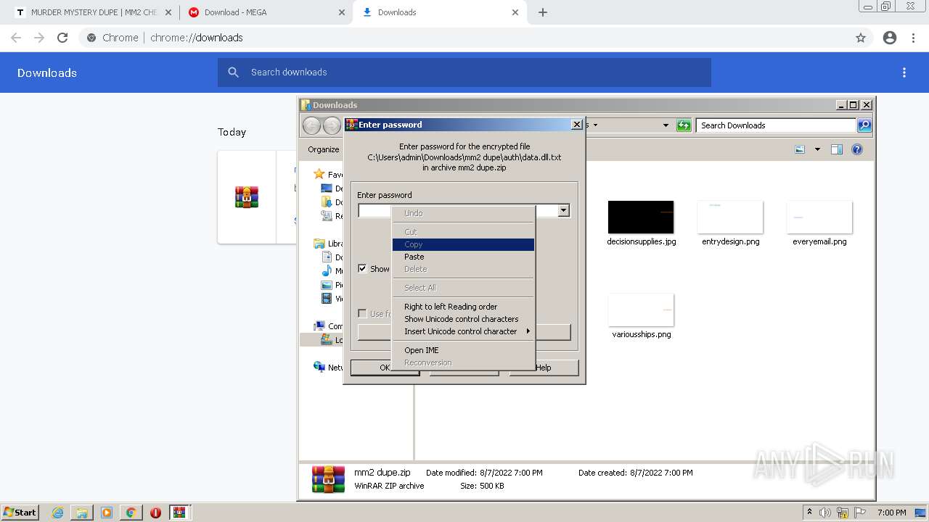Open Explorer help question mark

point(857,149)
